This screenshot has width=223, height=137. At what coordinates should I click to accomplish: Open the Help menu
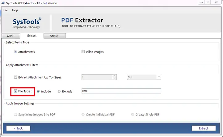pos(15,10)
